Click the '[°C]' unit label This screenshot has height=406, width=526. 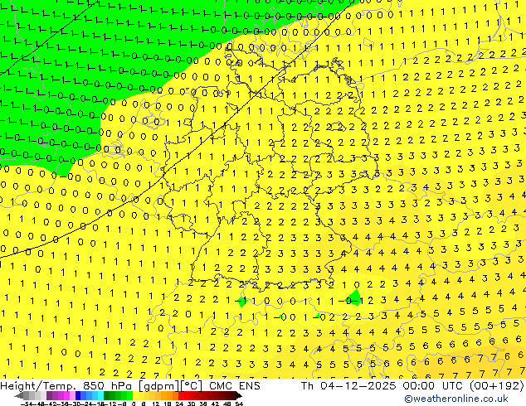click(191, 386)
